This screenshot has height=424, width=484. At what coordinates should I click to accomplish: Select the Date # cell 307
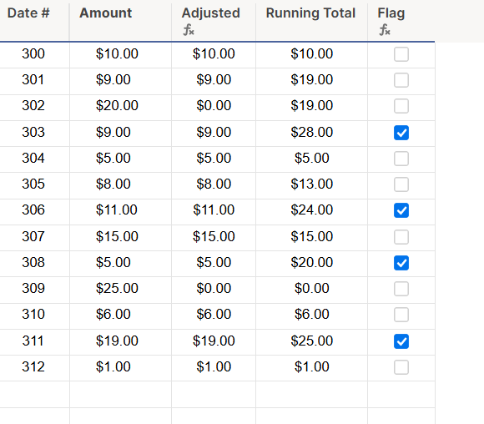coord(34,236)
